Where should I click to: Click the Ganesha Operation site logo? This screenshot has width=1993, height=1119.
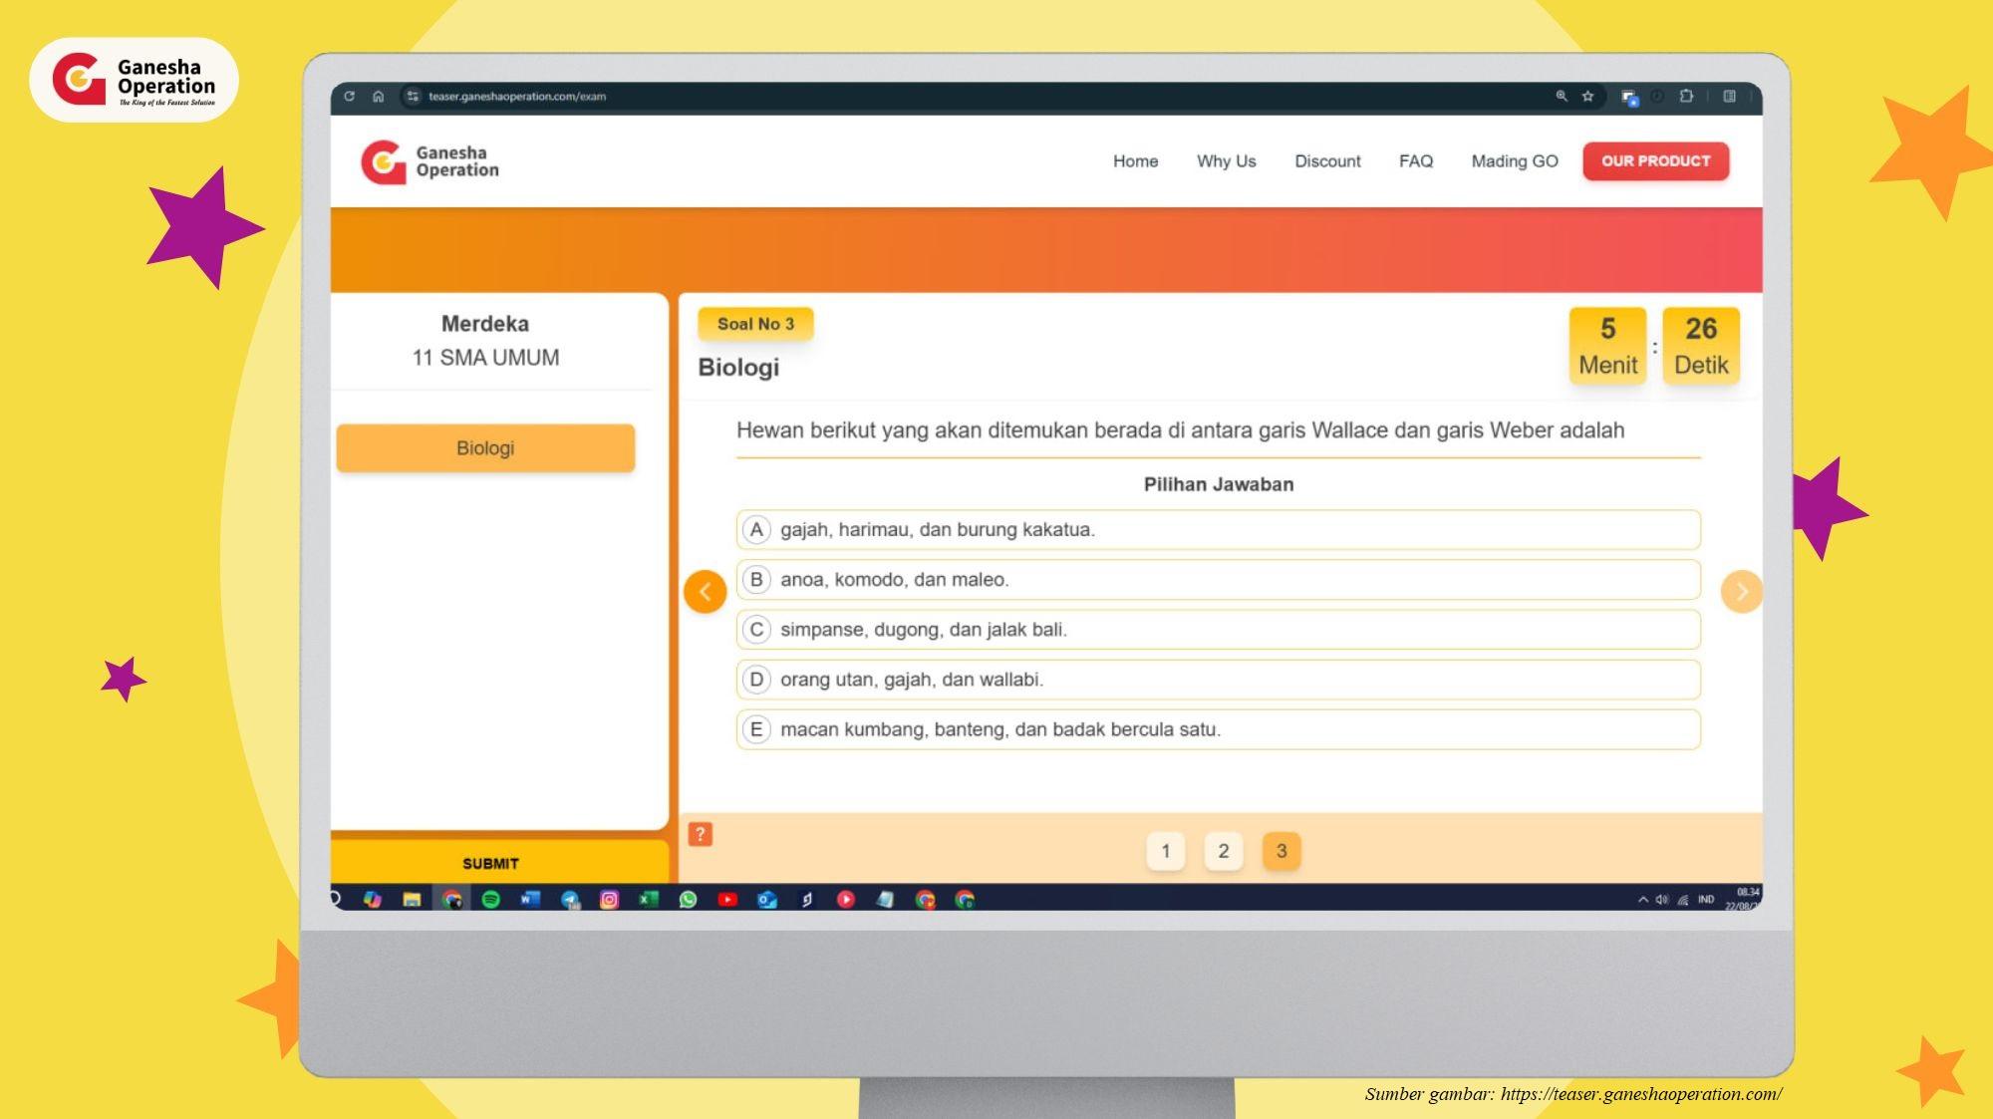tap(429, 161)
